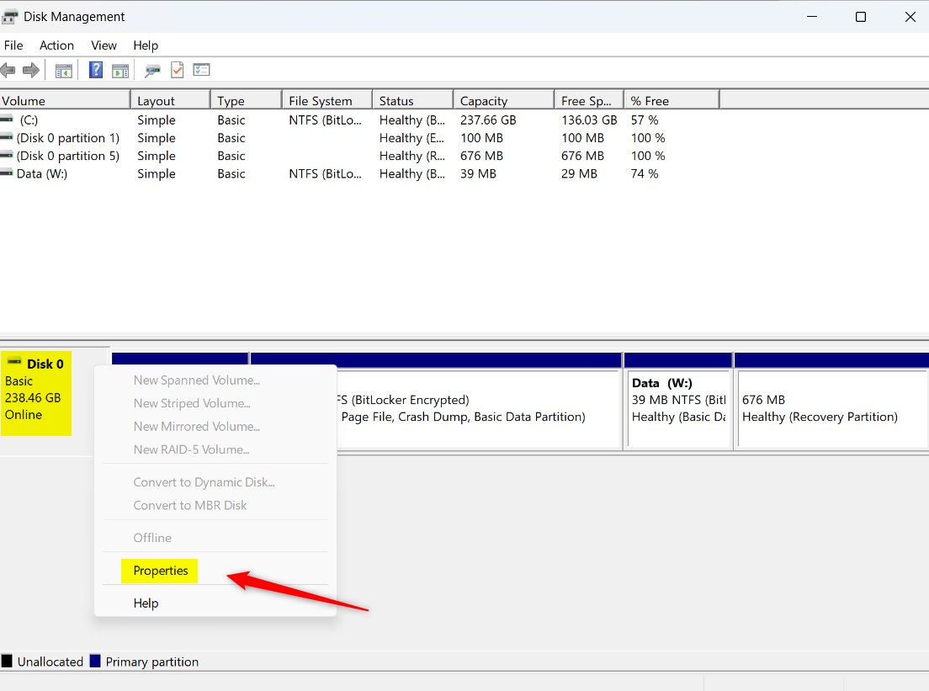This screenshot has height=691, width=929.
Task: Click Help at the bottom of context menu
Action: pyautogui.click(x=146, y=603)
